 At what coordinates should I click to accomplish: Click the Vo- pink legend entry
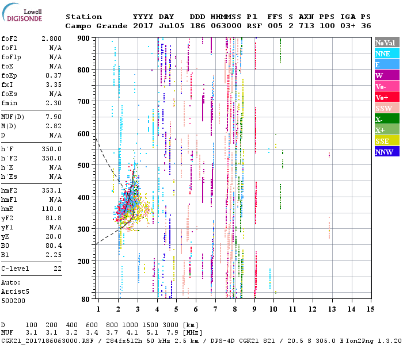pyautogui.click(x=386, y=86)
